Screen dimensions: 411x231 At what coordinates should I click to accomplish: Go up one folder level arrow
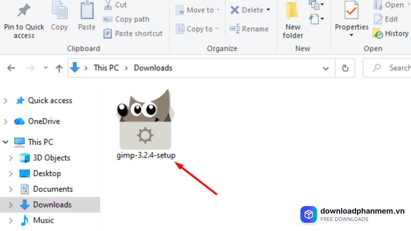tap(59, 68)
